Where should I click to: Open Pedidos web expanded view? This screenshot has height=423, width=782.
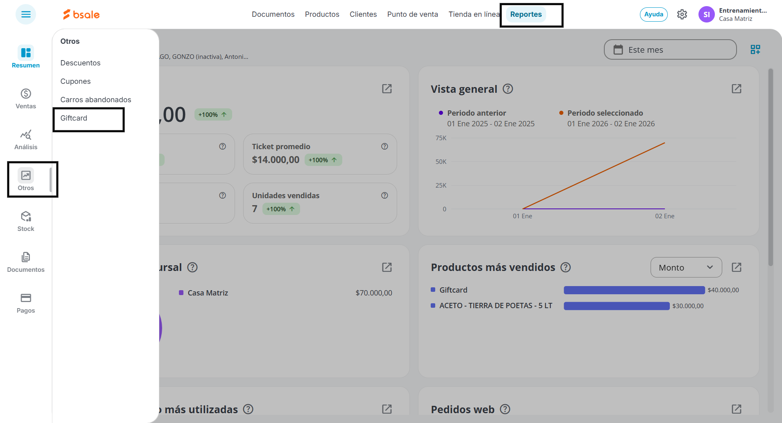tap(737, 409)
